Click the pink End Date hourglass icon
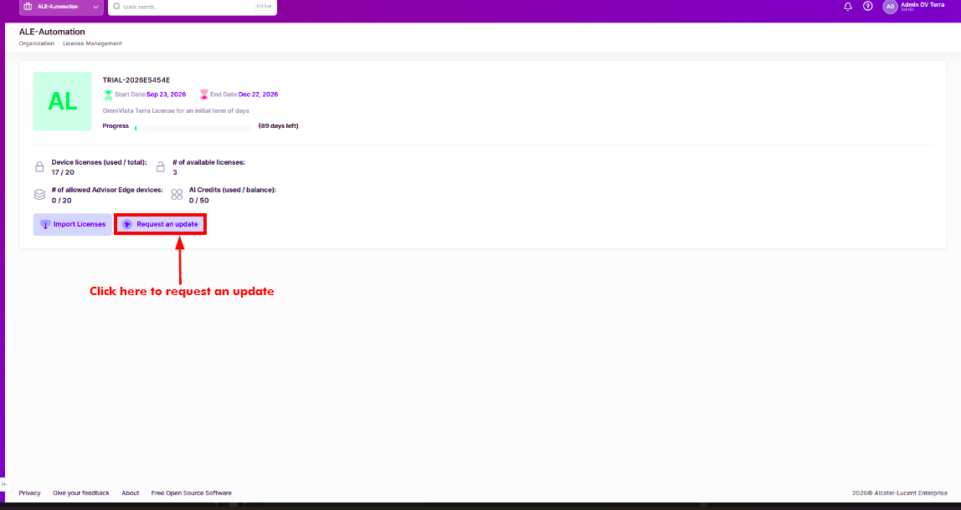Image resolution: width=961 pixels, height=510 pixels. pyautogui.click(x=204, y=95)
